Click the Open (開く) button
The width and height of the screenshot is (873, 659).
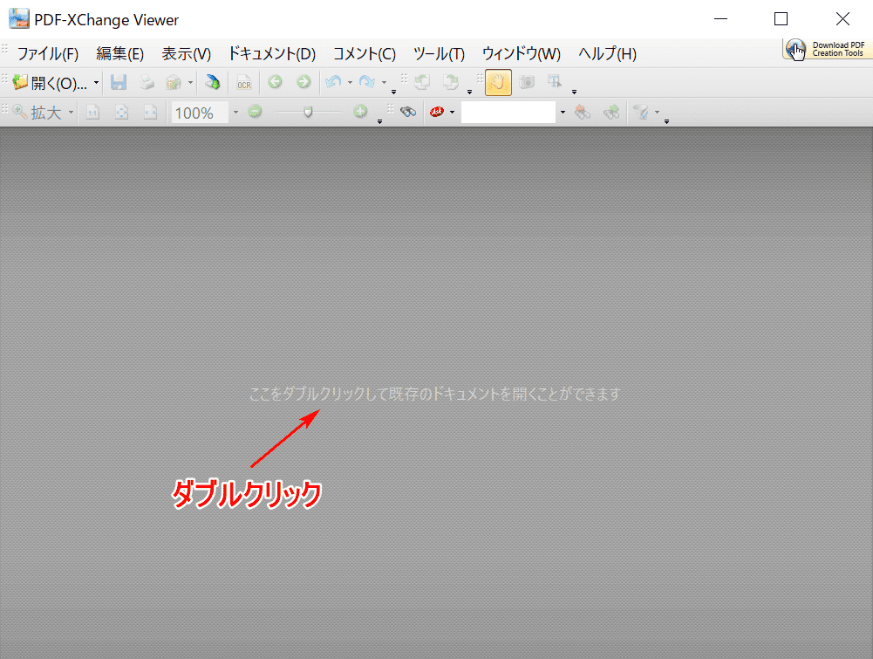coord(50,83)
